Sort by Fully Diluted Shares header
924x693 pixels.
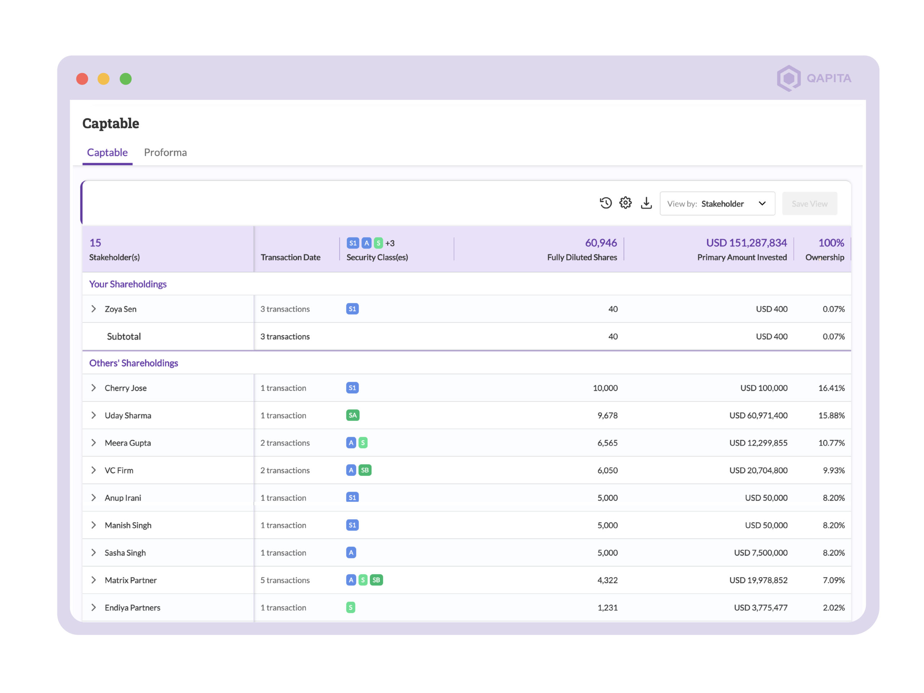[582, 257]
